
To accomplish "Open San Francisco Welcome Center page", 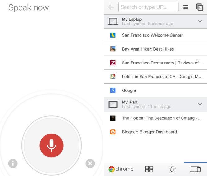I will (152, 35).
